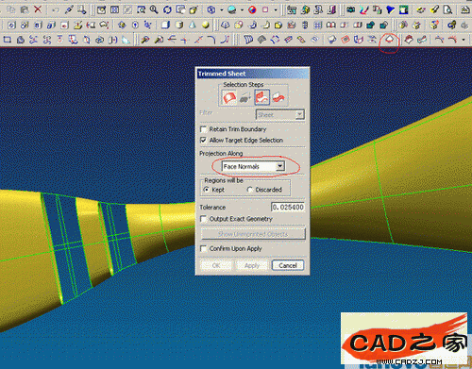Uncheck Allow Target Edge Selection
472x369 pixels.
tap(204, 140)
